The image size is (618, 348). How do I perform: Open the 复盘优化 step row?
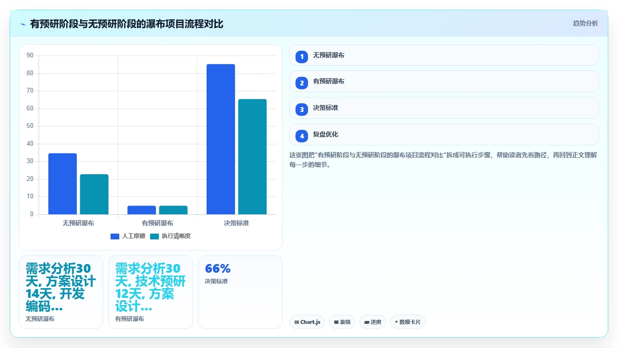[x=444, y=135]
